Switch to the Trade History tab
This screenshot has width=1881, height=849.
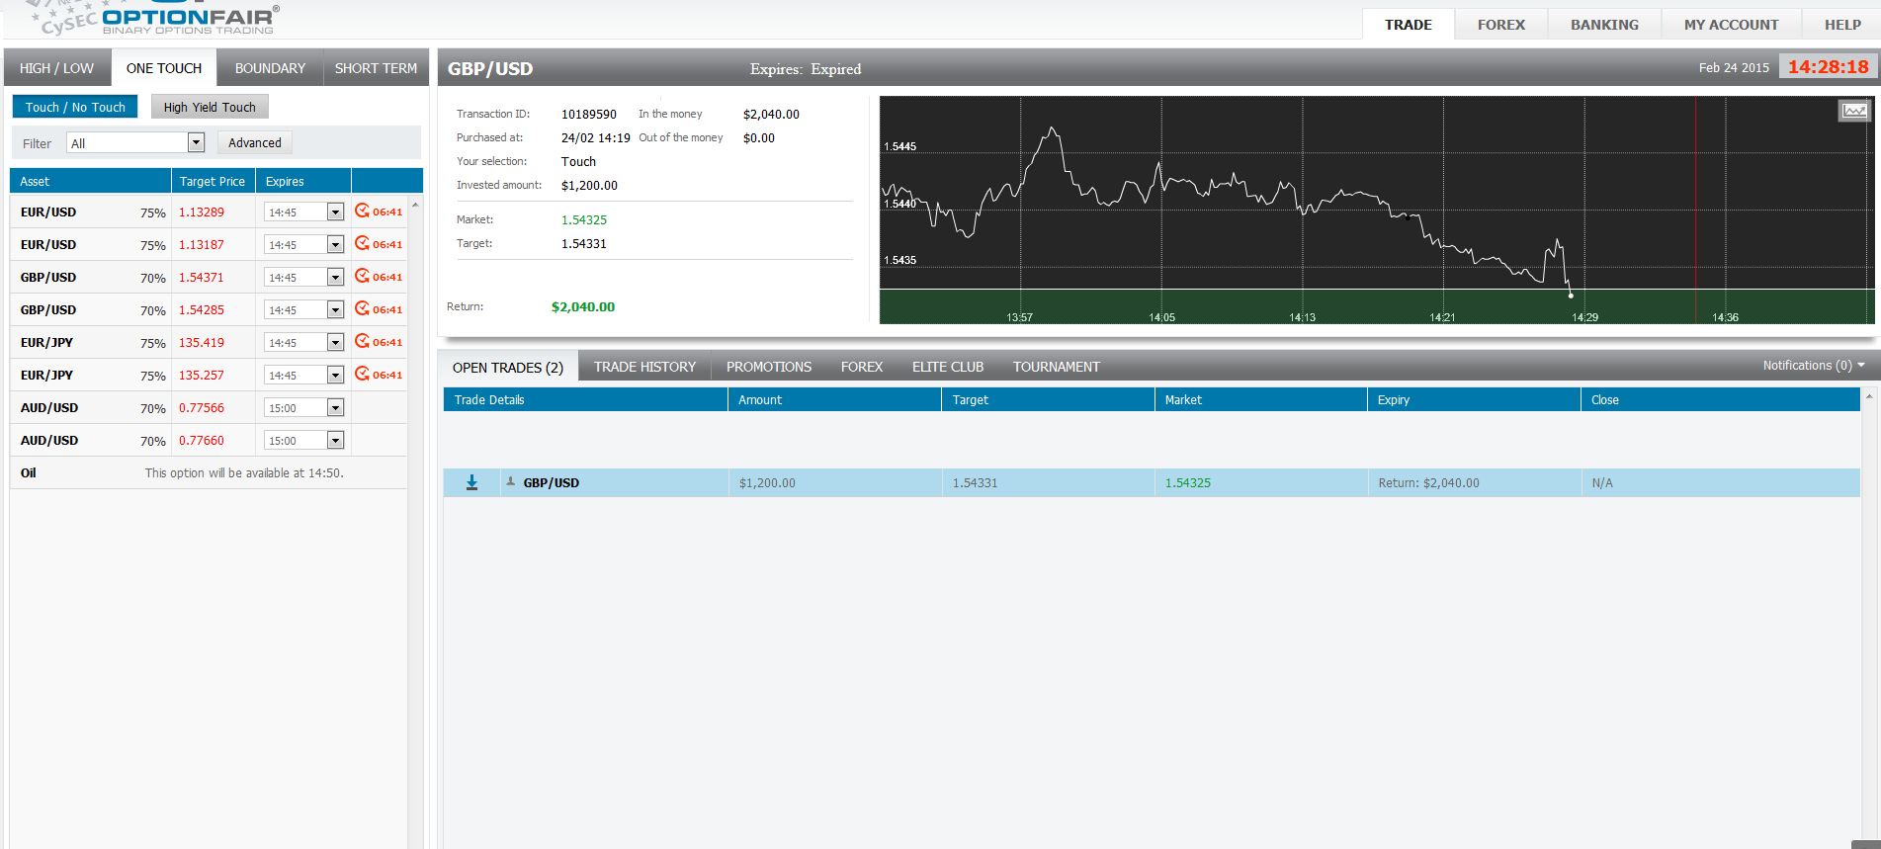pos(644,367)
